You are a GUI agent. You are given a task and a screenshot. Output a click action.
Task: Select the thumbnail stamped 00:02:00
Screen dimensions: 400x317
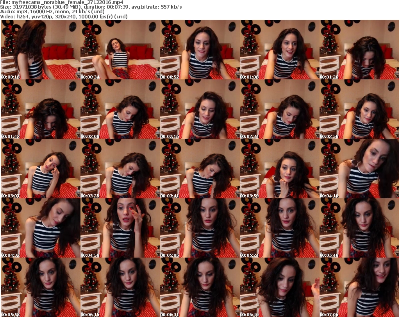coord(120,109)
